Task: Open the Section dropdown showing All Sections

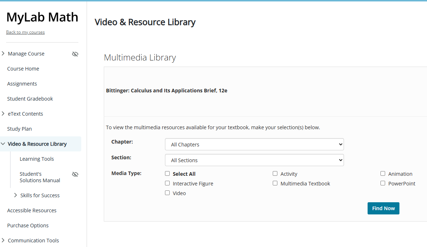Action: click(254, 160)
